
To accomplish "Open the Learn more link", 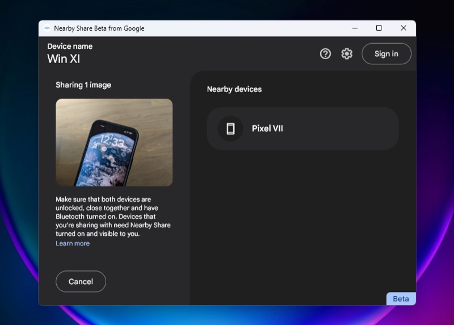I will click(x=73, y=243).
